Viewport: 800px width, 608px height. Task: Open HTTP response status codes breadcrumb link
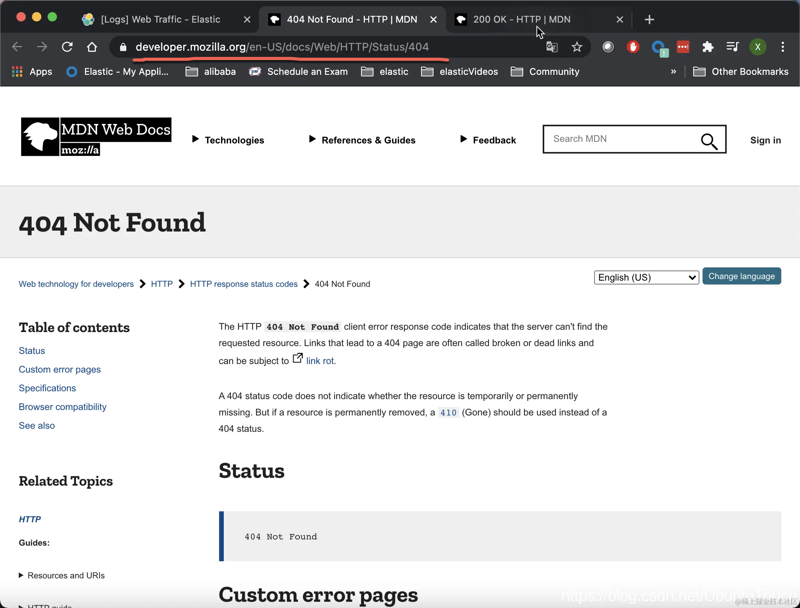(244, 284)
